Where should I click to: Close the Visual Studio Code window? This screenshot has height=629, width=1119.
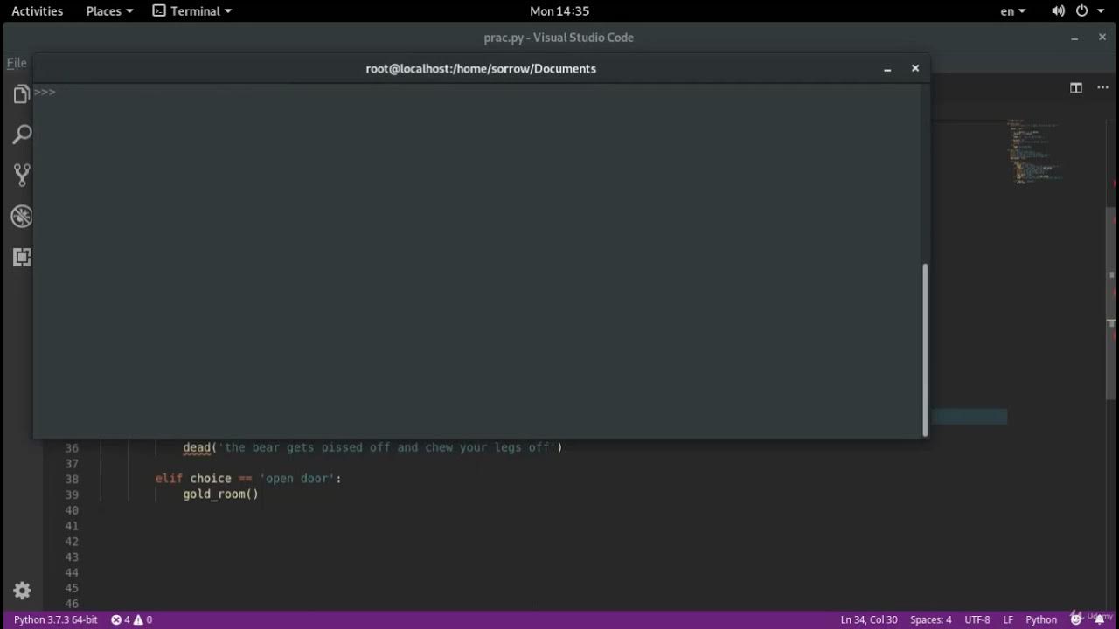1102,38
